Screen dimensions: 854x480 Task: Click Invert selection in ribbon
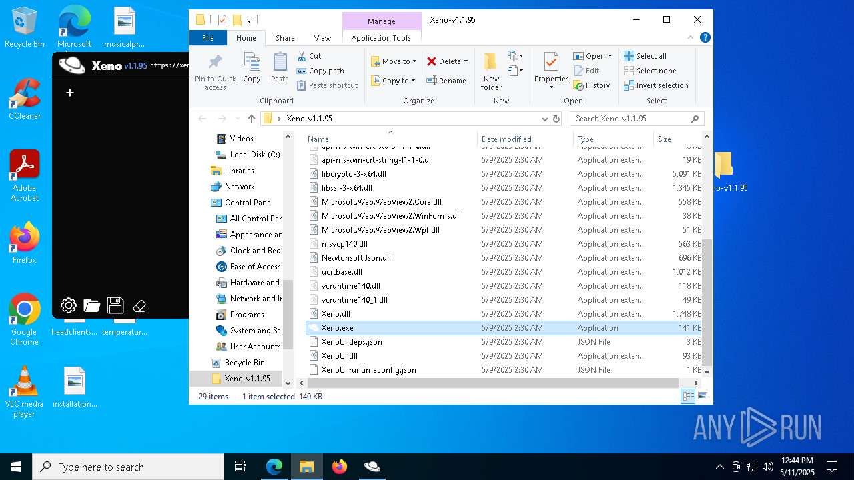[x=656, y=85]
